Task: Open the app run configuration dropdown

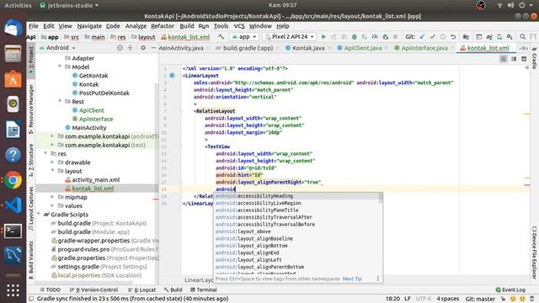Action: click(244, 37)
